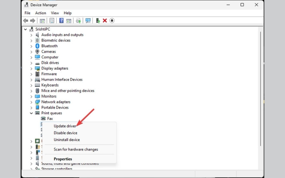285x178 pixels.
Task: Click the mouse icon beside Mice and other pointing devices
Action: [37, 91]
